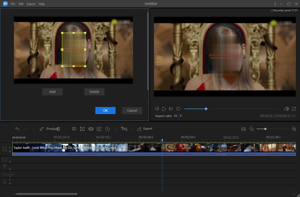Open the duration clock tool
Screen dimensions: 300x197
[107, 129]
